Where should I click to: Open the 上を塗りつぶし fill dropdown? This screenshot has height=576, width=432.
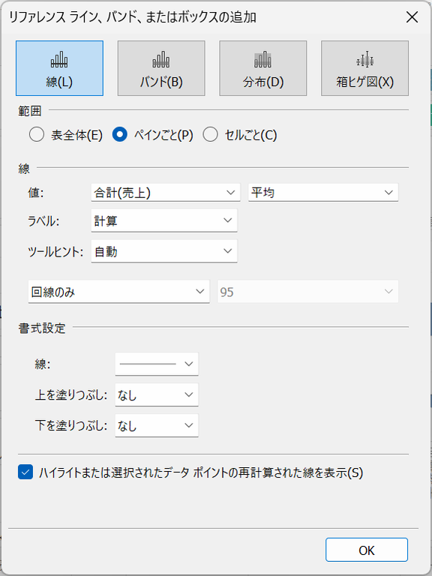pos(157,395)
